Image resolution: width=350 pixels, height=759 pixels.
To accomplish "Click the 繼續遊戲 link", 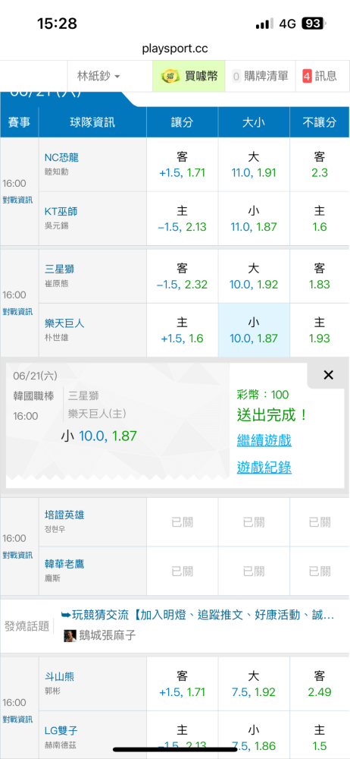I will coord(264,440).
